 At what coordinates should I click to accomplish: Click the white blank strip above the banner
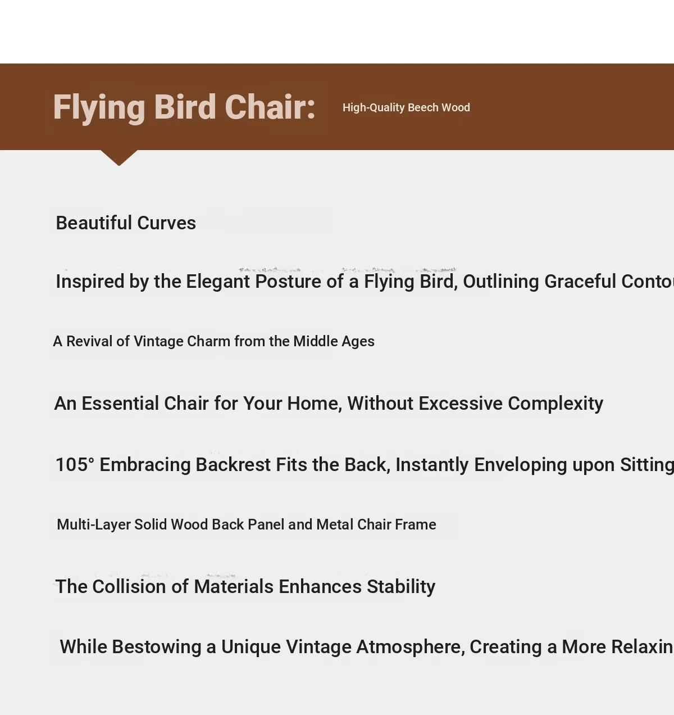(x=337, y=31)
